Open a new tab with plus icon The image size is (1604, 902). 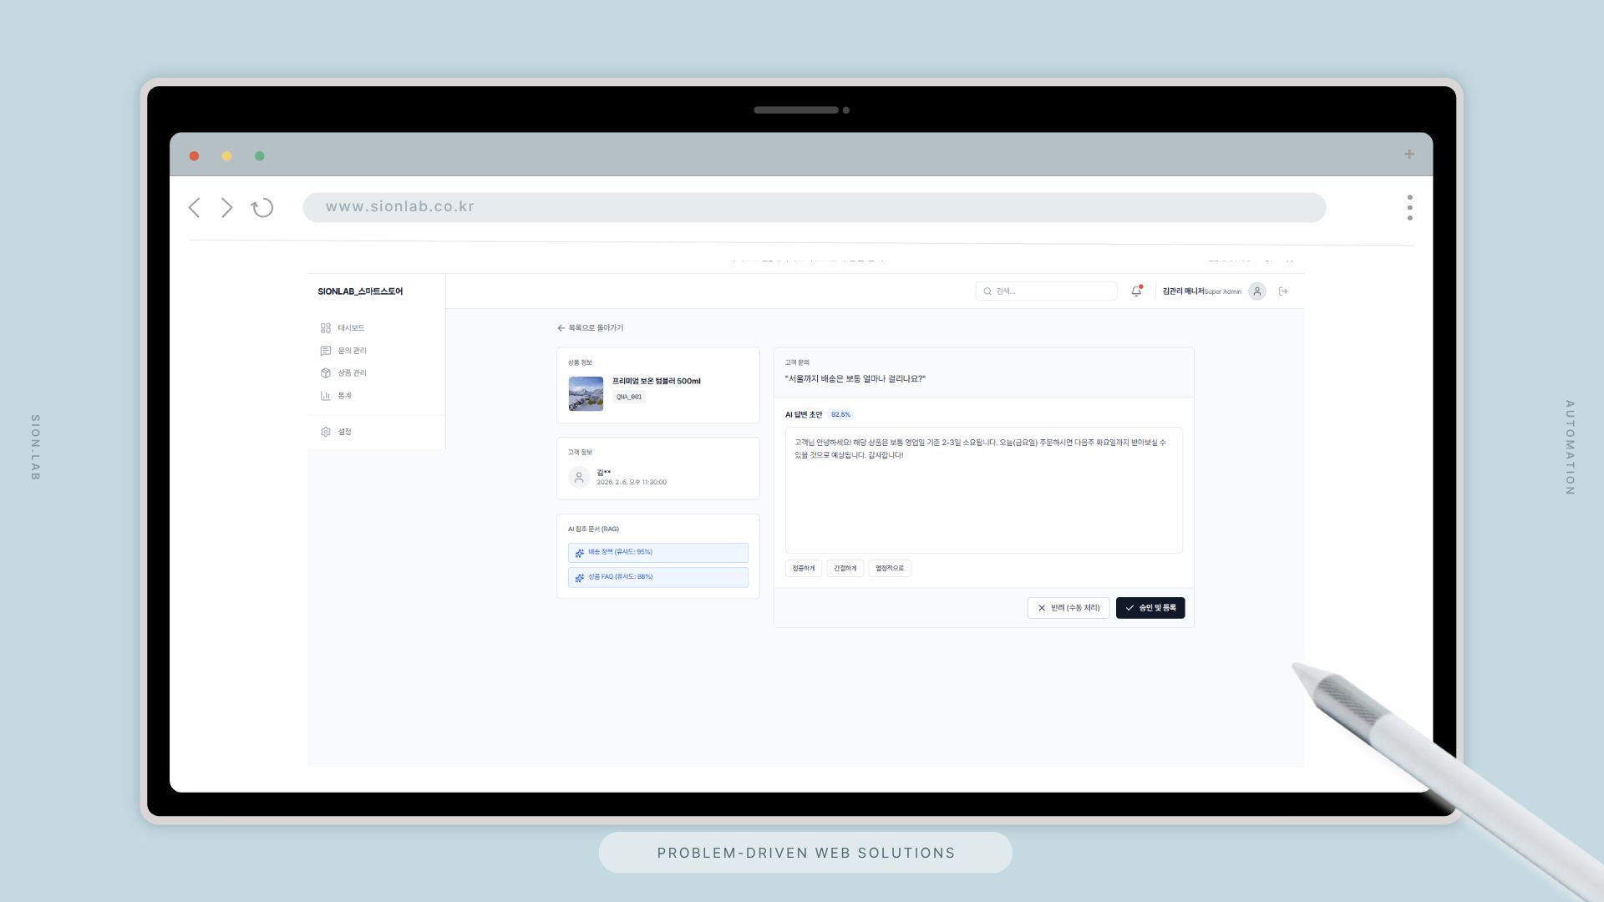(1409, 155)
